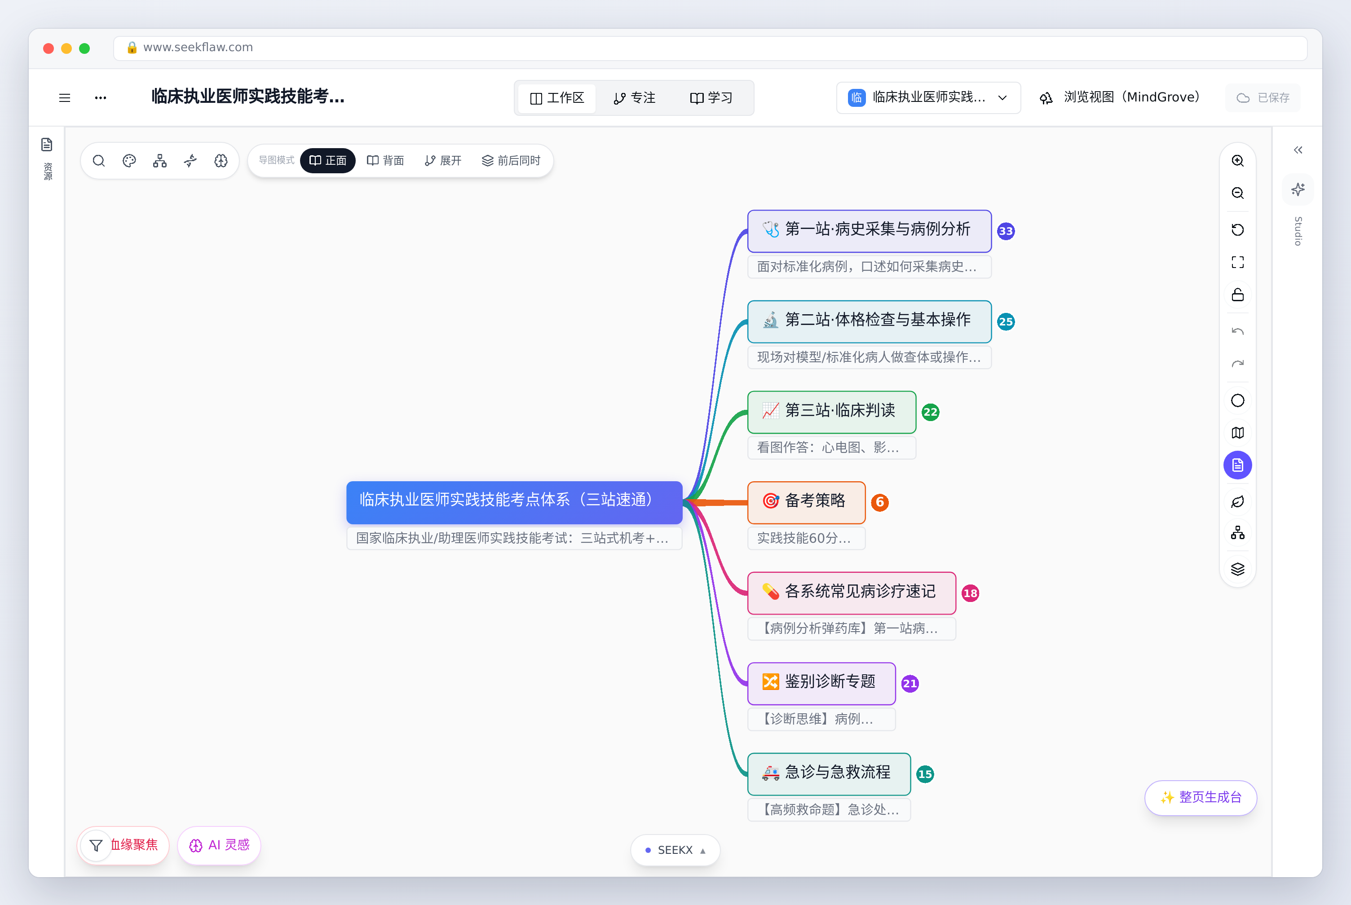
Task: Switch to the 学习 tab
Action: [x=711, y=98]
